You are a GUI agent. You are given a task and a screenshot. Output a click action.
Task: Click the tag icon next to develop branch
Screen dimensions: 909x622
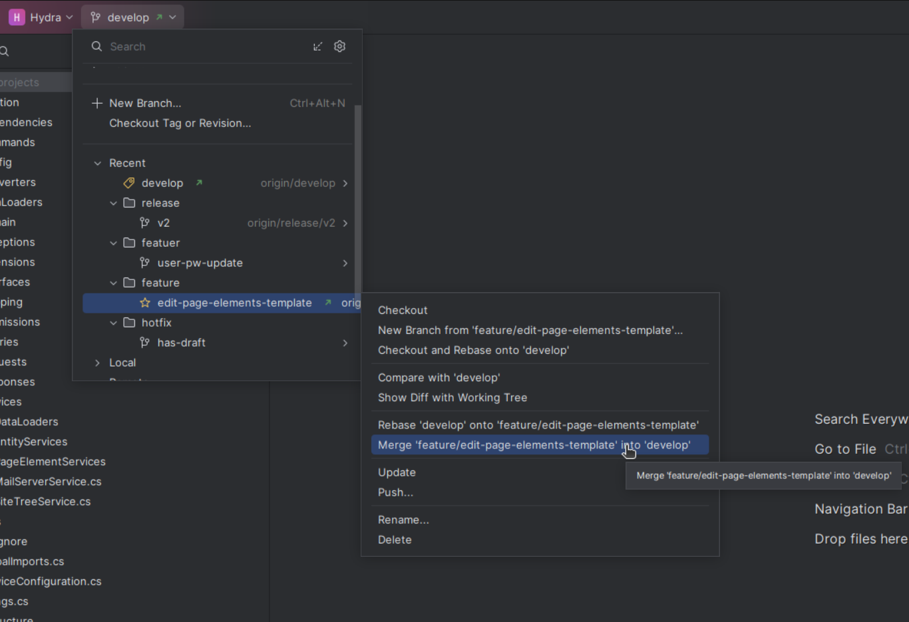tap(129, 183)
